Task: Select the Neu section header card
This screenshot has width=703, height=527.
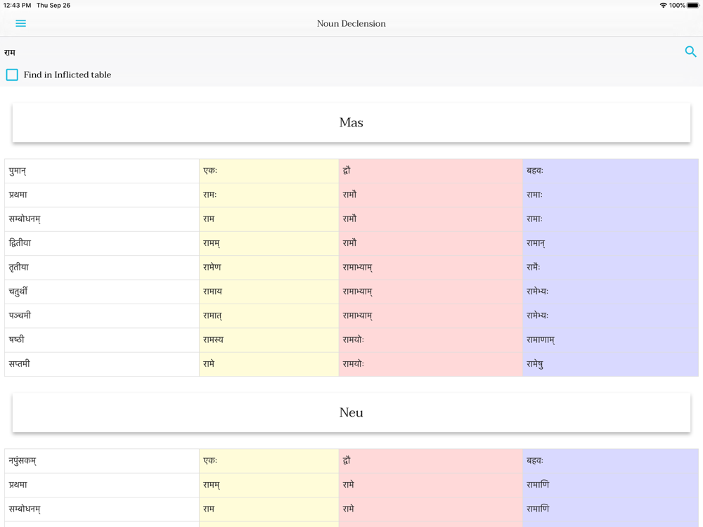Action: pos(351,412)
